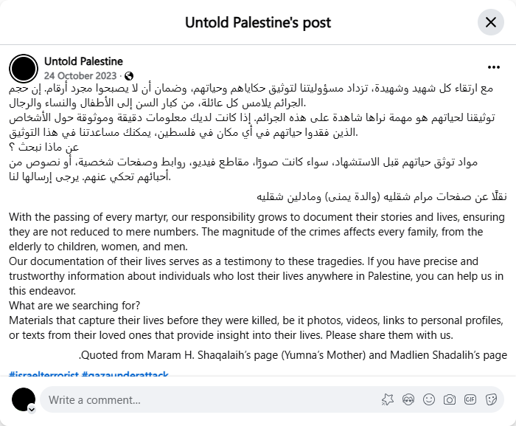Click the public audience globe icon
This screenshot has width=516, height=426.
pos(130,75)
